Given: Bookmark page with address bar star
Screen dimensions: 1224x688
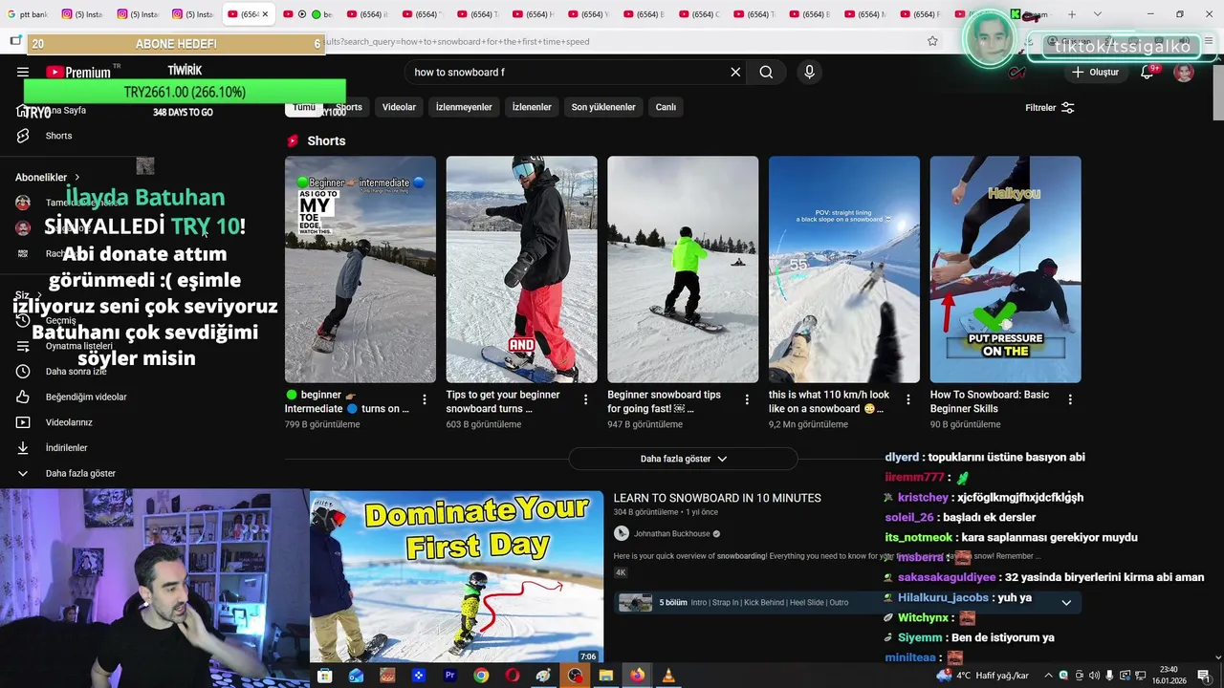Looking at the screenshot, I should click(932, 41).
